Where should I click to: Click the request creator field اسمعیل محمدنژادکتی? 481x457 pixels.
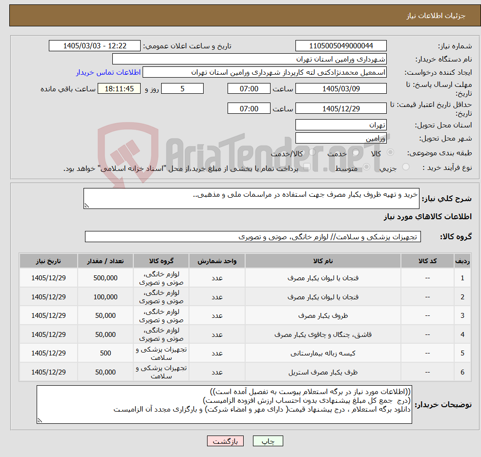coord(264,72)
